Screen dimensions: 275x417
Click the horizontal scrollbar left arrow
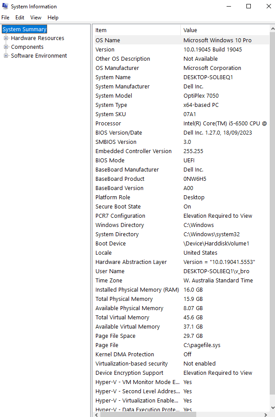[96, 415]
